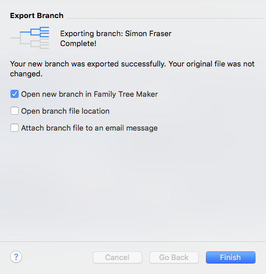Toggle via the Open branch file location label
Image resolution: width=266 pixels, height=274 pixels.
tap(65, 111)
